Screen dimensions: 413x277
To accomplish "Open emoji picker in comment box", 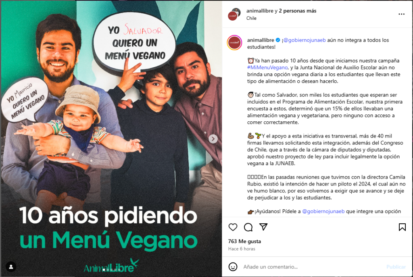I will 233,267.
